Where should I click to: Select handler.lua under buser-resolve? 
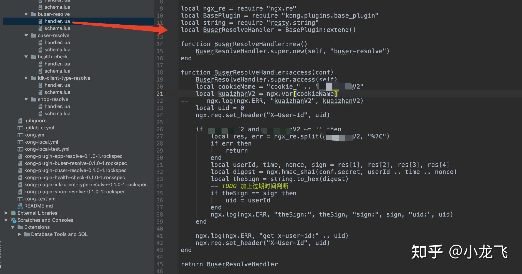point(57,21)
